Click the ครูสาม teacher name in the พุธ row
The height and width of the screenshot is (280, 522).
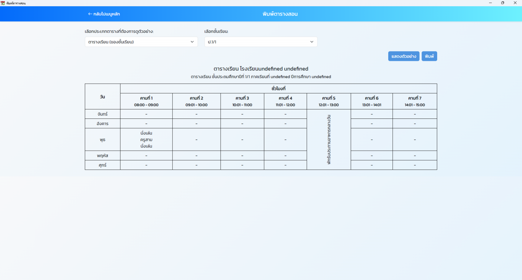tap(146, 140)
